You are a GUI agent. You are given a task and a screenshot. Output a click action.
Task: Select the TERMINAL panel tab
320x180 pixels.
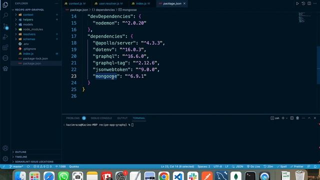click(139, 118)
